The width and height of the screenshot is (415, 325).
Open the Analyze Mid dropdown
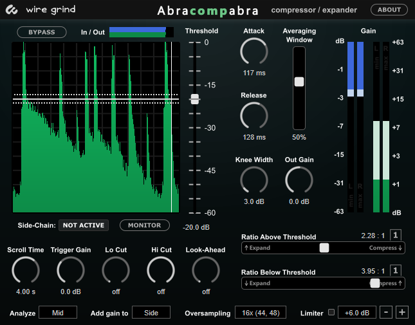58,313
